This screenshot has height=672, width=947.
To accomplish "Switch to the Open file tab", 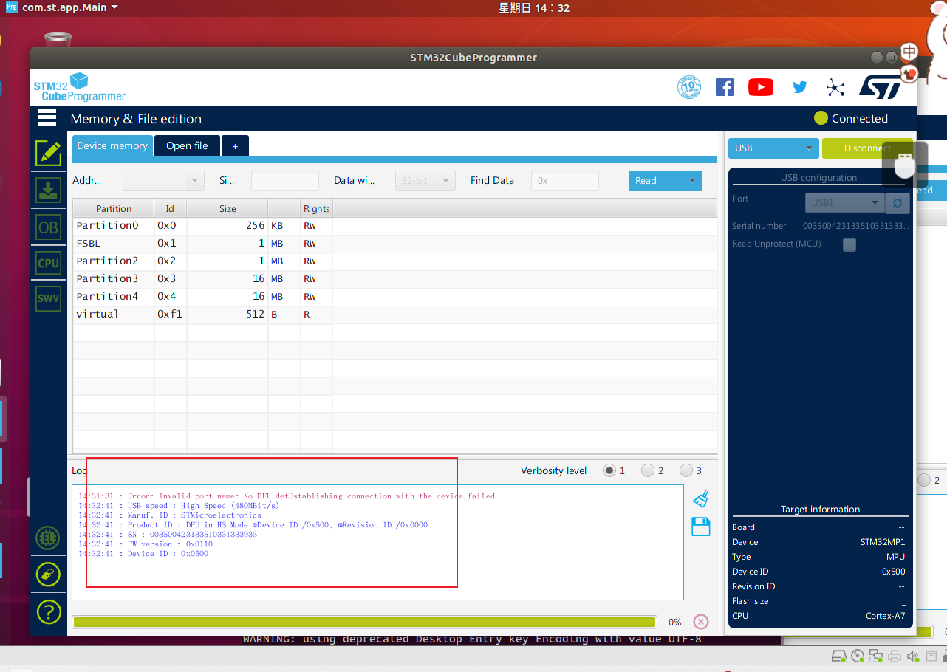I will (x=187, y=145).
